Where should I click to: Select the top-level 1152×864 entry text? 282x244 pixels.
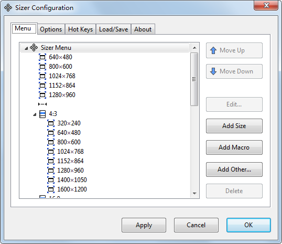tap(62, 86)
